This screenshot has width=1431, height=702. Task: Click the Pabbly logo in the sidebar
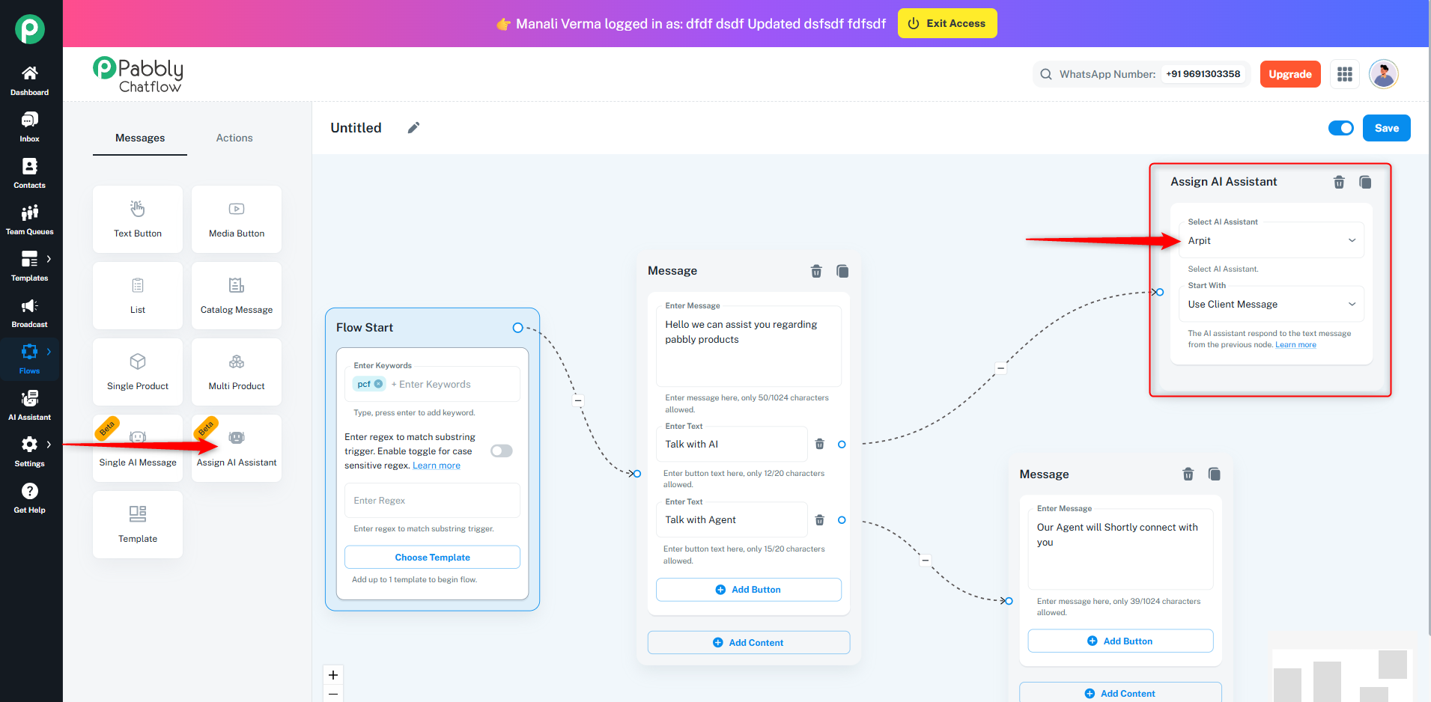30,29
